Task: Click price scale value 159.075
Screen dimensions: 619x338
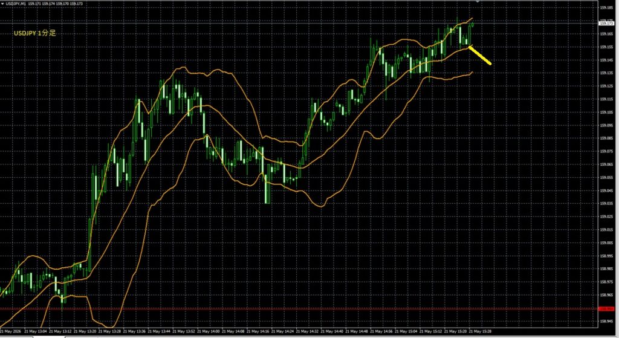Action: 606,151
